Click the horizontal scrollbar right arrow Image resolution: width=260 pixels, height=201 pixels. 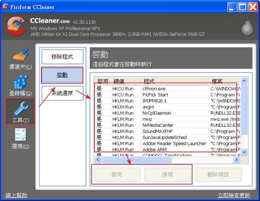[x=237, y=160]
